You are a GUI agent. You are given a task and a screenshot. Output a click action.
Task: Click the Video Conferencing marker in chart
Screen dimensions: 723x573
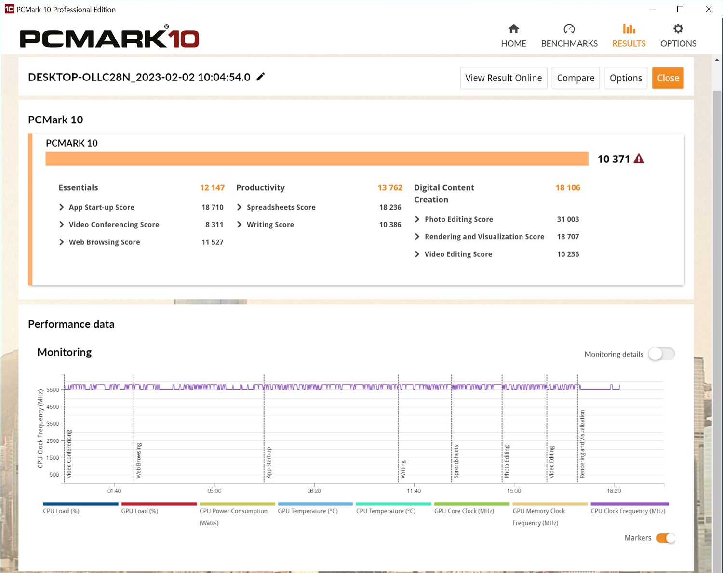point(69,453)
